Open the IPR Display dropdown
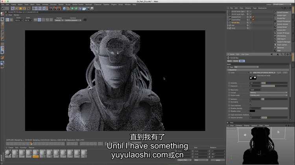 (x=59, y=20)
